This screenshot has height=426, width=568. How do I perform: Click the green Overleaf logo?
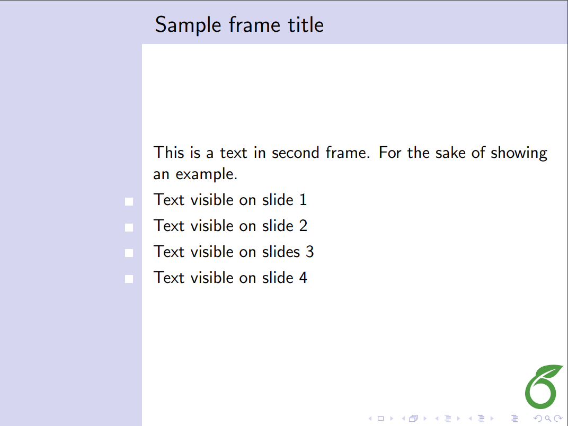point(543,387)
